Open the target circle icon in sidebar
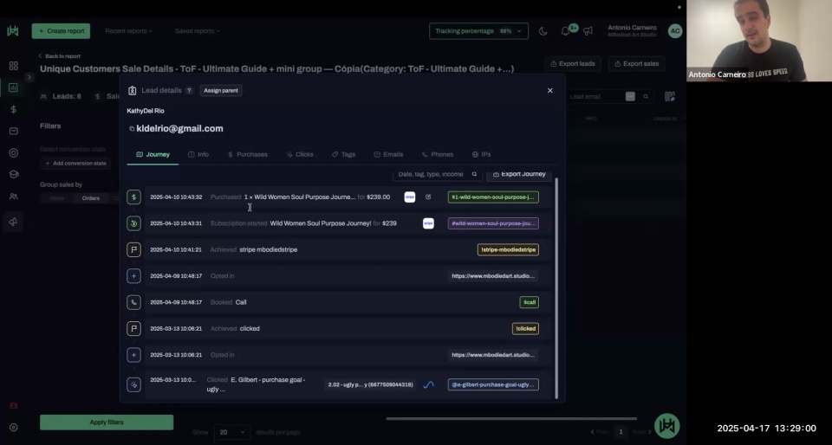 pos(13,153)
